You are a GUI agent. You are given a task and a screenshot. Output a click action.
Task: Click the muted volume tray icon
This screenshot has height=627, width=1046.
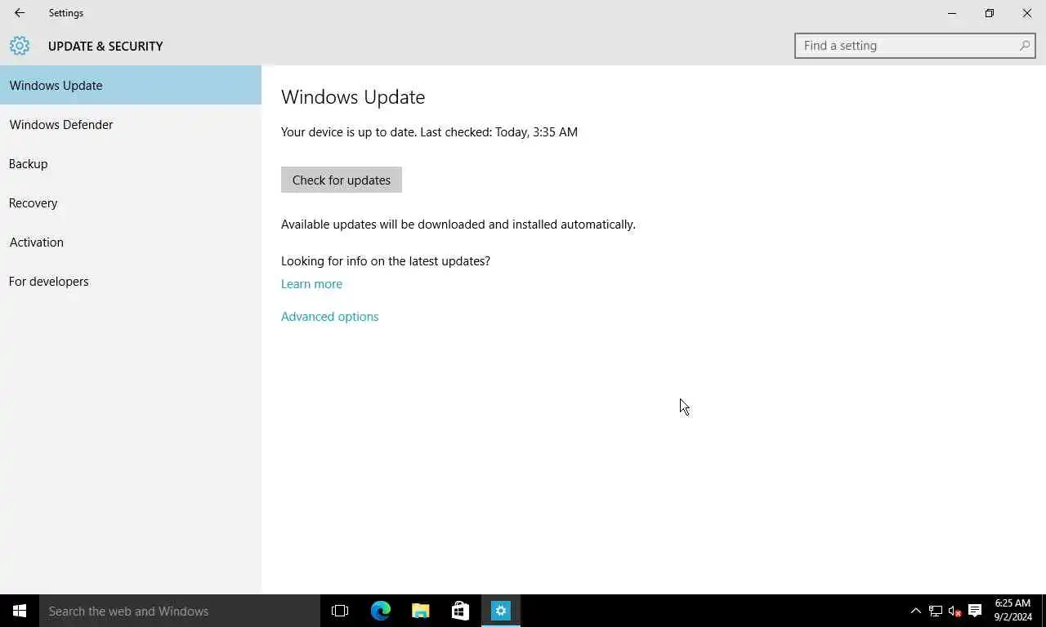[x=954, y=611]
